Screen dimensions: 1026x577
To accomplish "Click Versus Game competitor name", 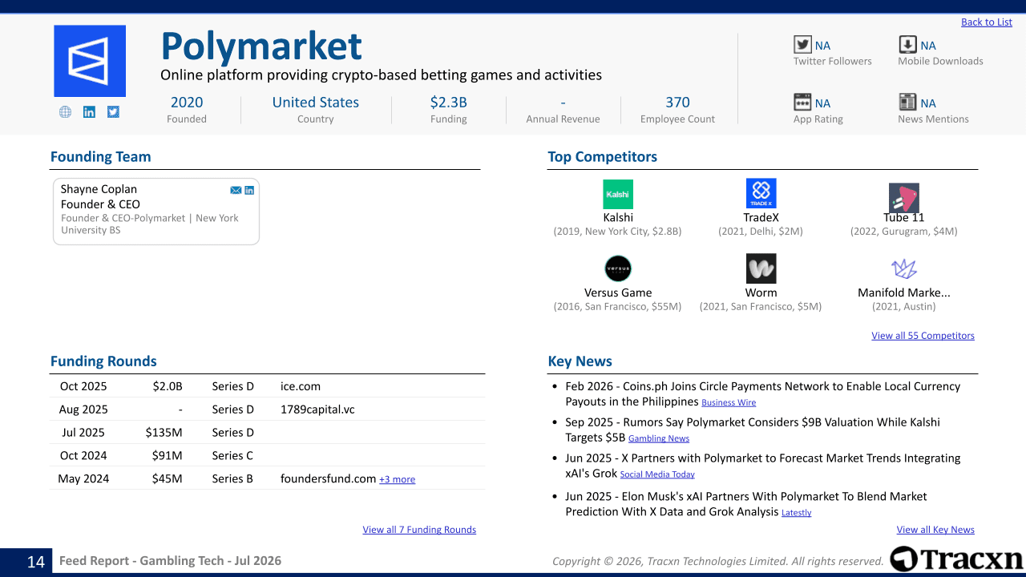I will pos(618,293).
